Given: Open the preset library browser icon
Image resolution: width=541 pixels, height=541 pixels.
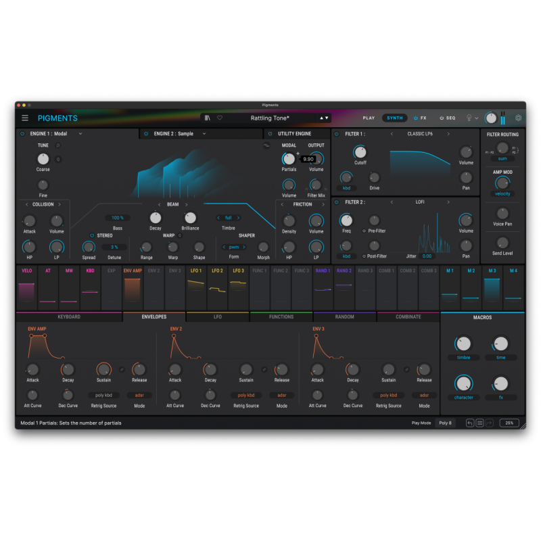Looking at the screenshot, I should [x=209, y=118].
